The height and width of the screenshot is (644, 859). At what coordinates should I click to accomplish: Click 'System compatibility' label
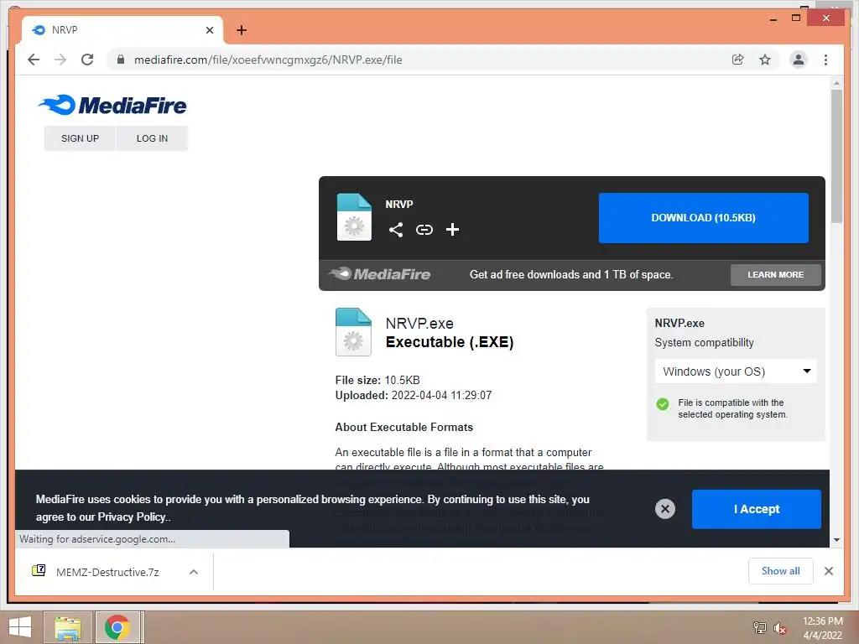pyautogui.click(x=704, y=343)
